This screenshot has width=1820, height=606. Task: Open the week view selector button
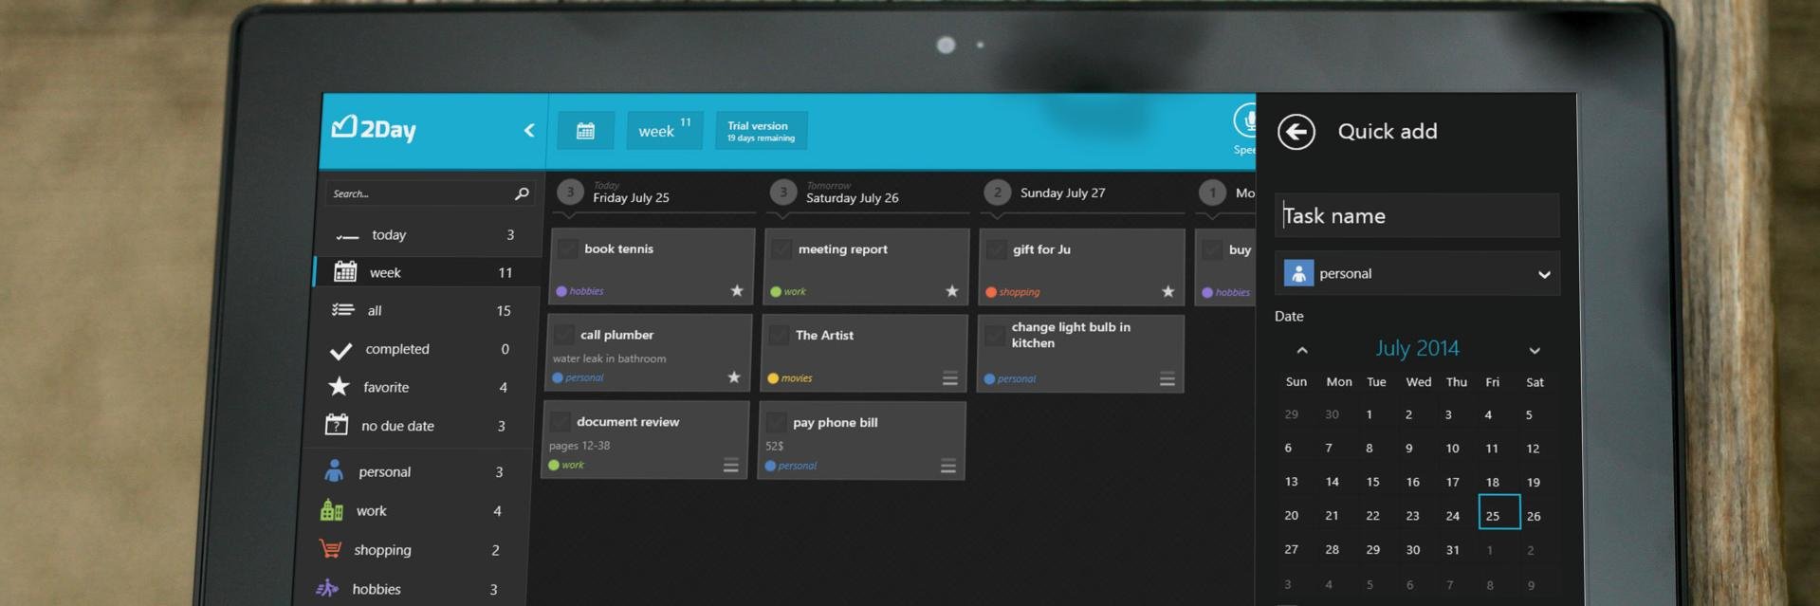tap(664, 130)
